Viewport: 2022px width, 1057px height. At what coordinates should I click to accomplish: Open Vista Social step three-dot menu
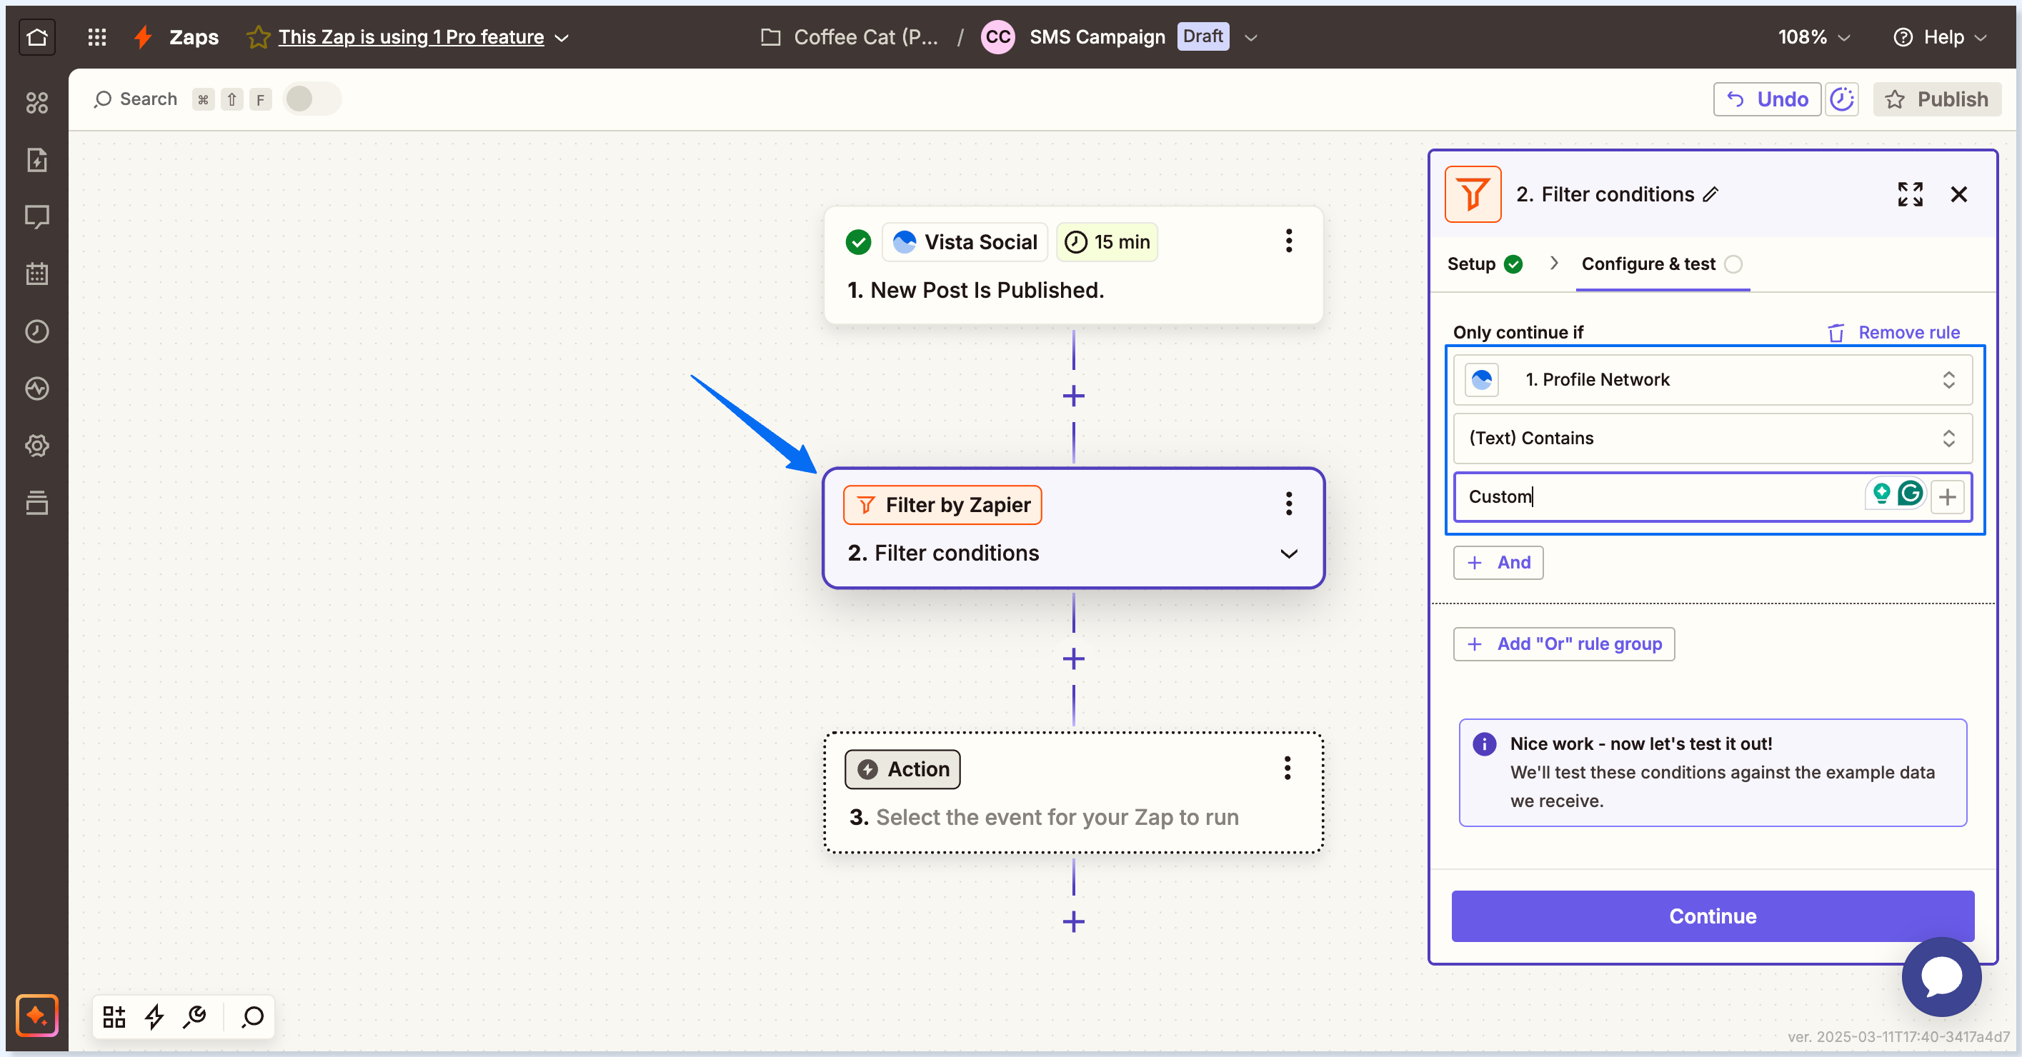tap(1288, 241)
